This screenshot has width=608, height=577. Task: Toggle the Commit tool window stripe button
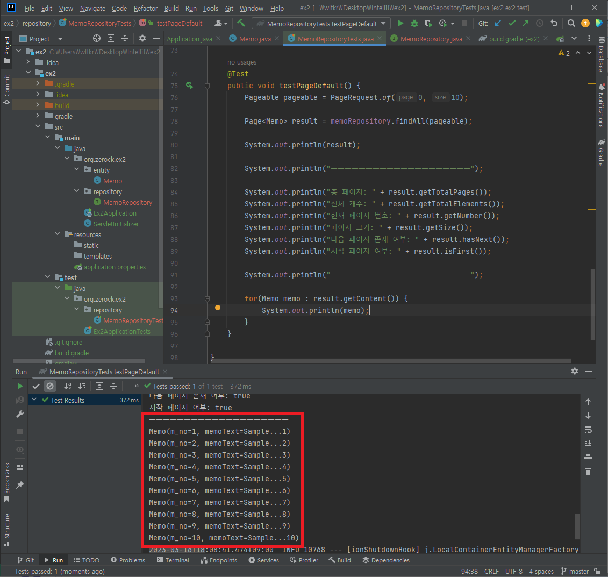[6, 90]
